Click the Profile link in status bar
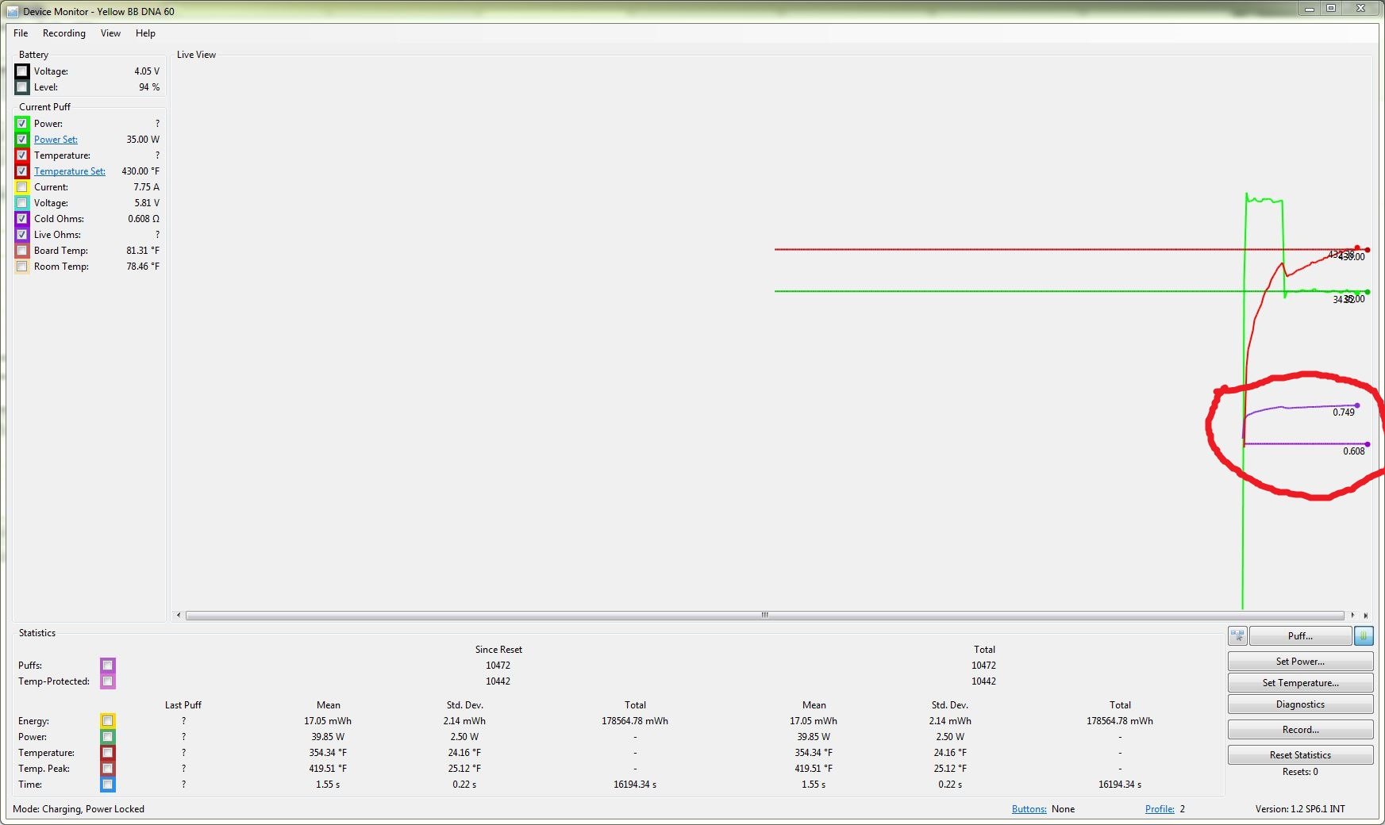1385x825 pixels. click(x=1160, y=808)
